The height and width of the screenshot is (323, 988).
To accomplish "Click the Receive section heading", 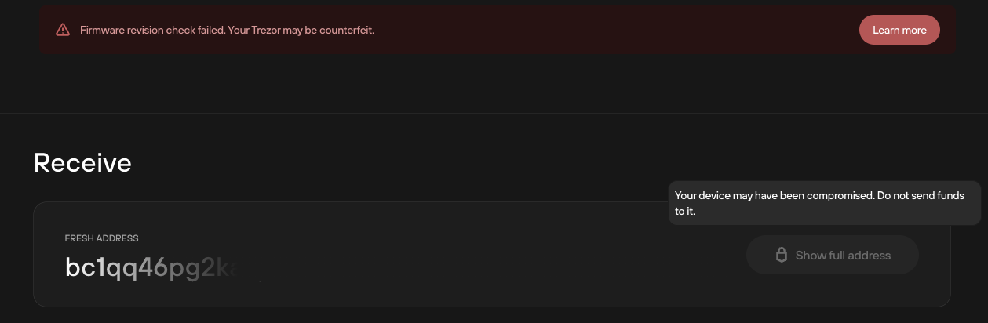I will tap(82, 163).
